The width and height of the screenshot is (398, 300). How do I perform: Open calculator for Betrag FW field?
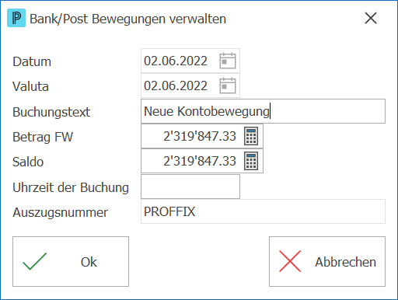(251, 136)
